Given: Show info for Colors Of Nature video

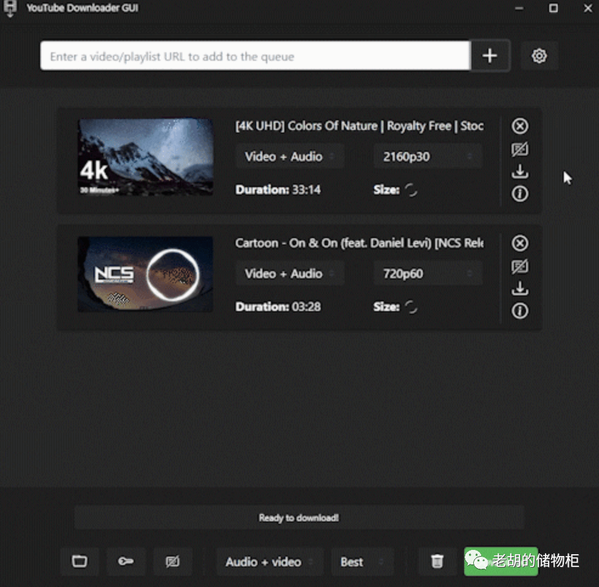Looking at the screenshot, I should 520,194.
